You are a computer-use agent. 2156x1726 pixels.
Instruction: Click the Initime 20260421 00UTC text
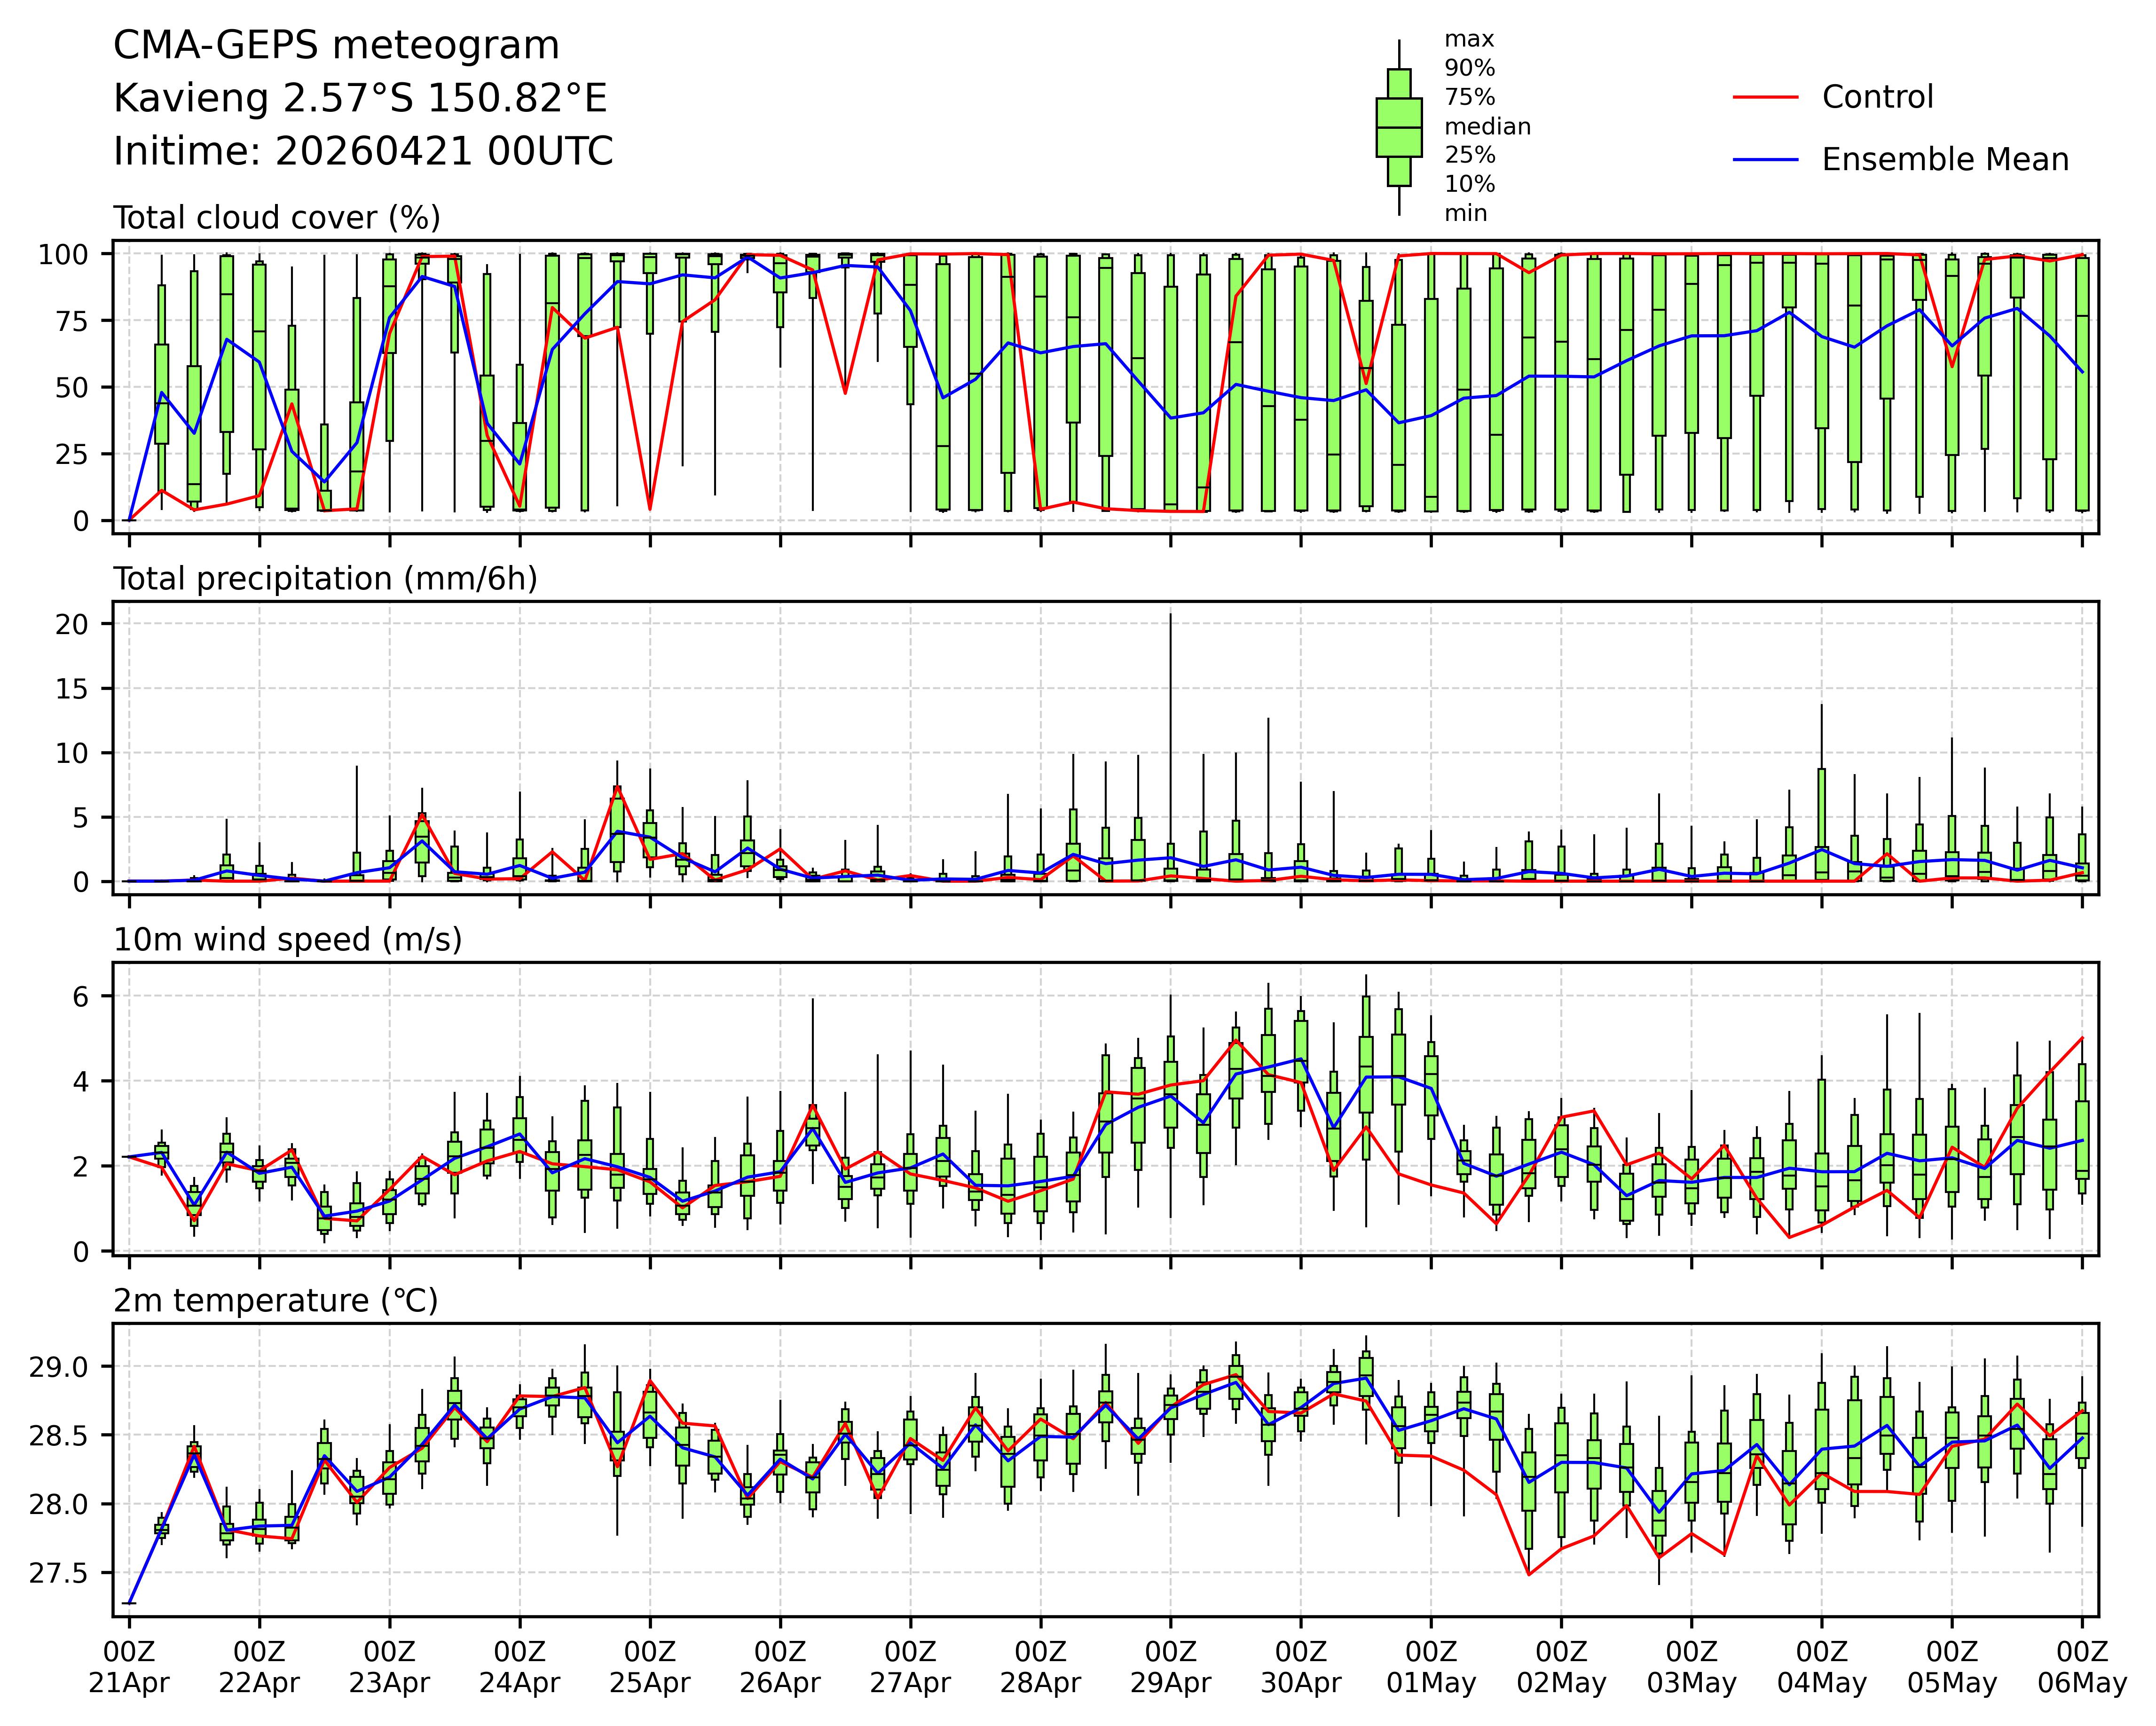tap(363, 152)
